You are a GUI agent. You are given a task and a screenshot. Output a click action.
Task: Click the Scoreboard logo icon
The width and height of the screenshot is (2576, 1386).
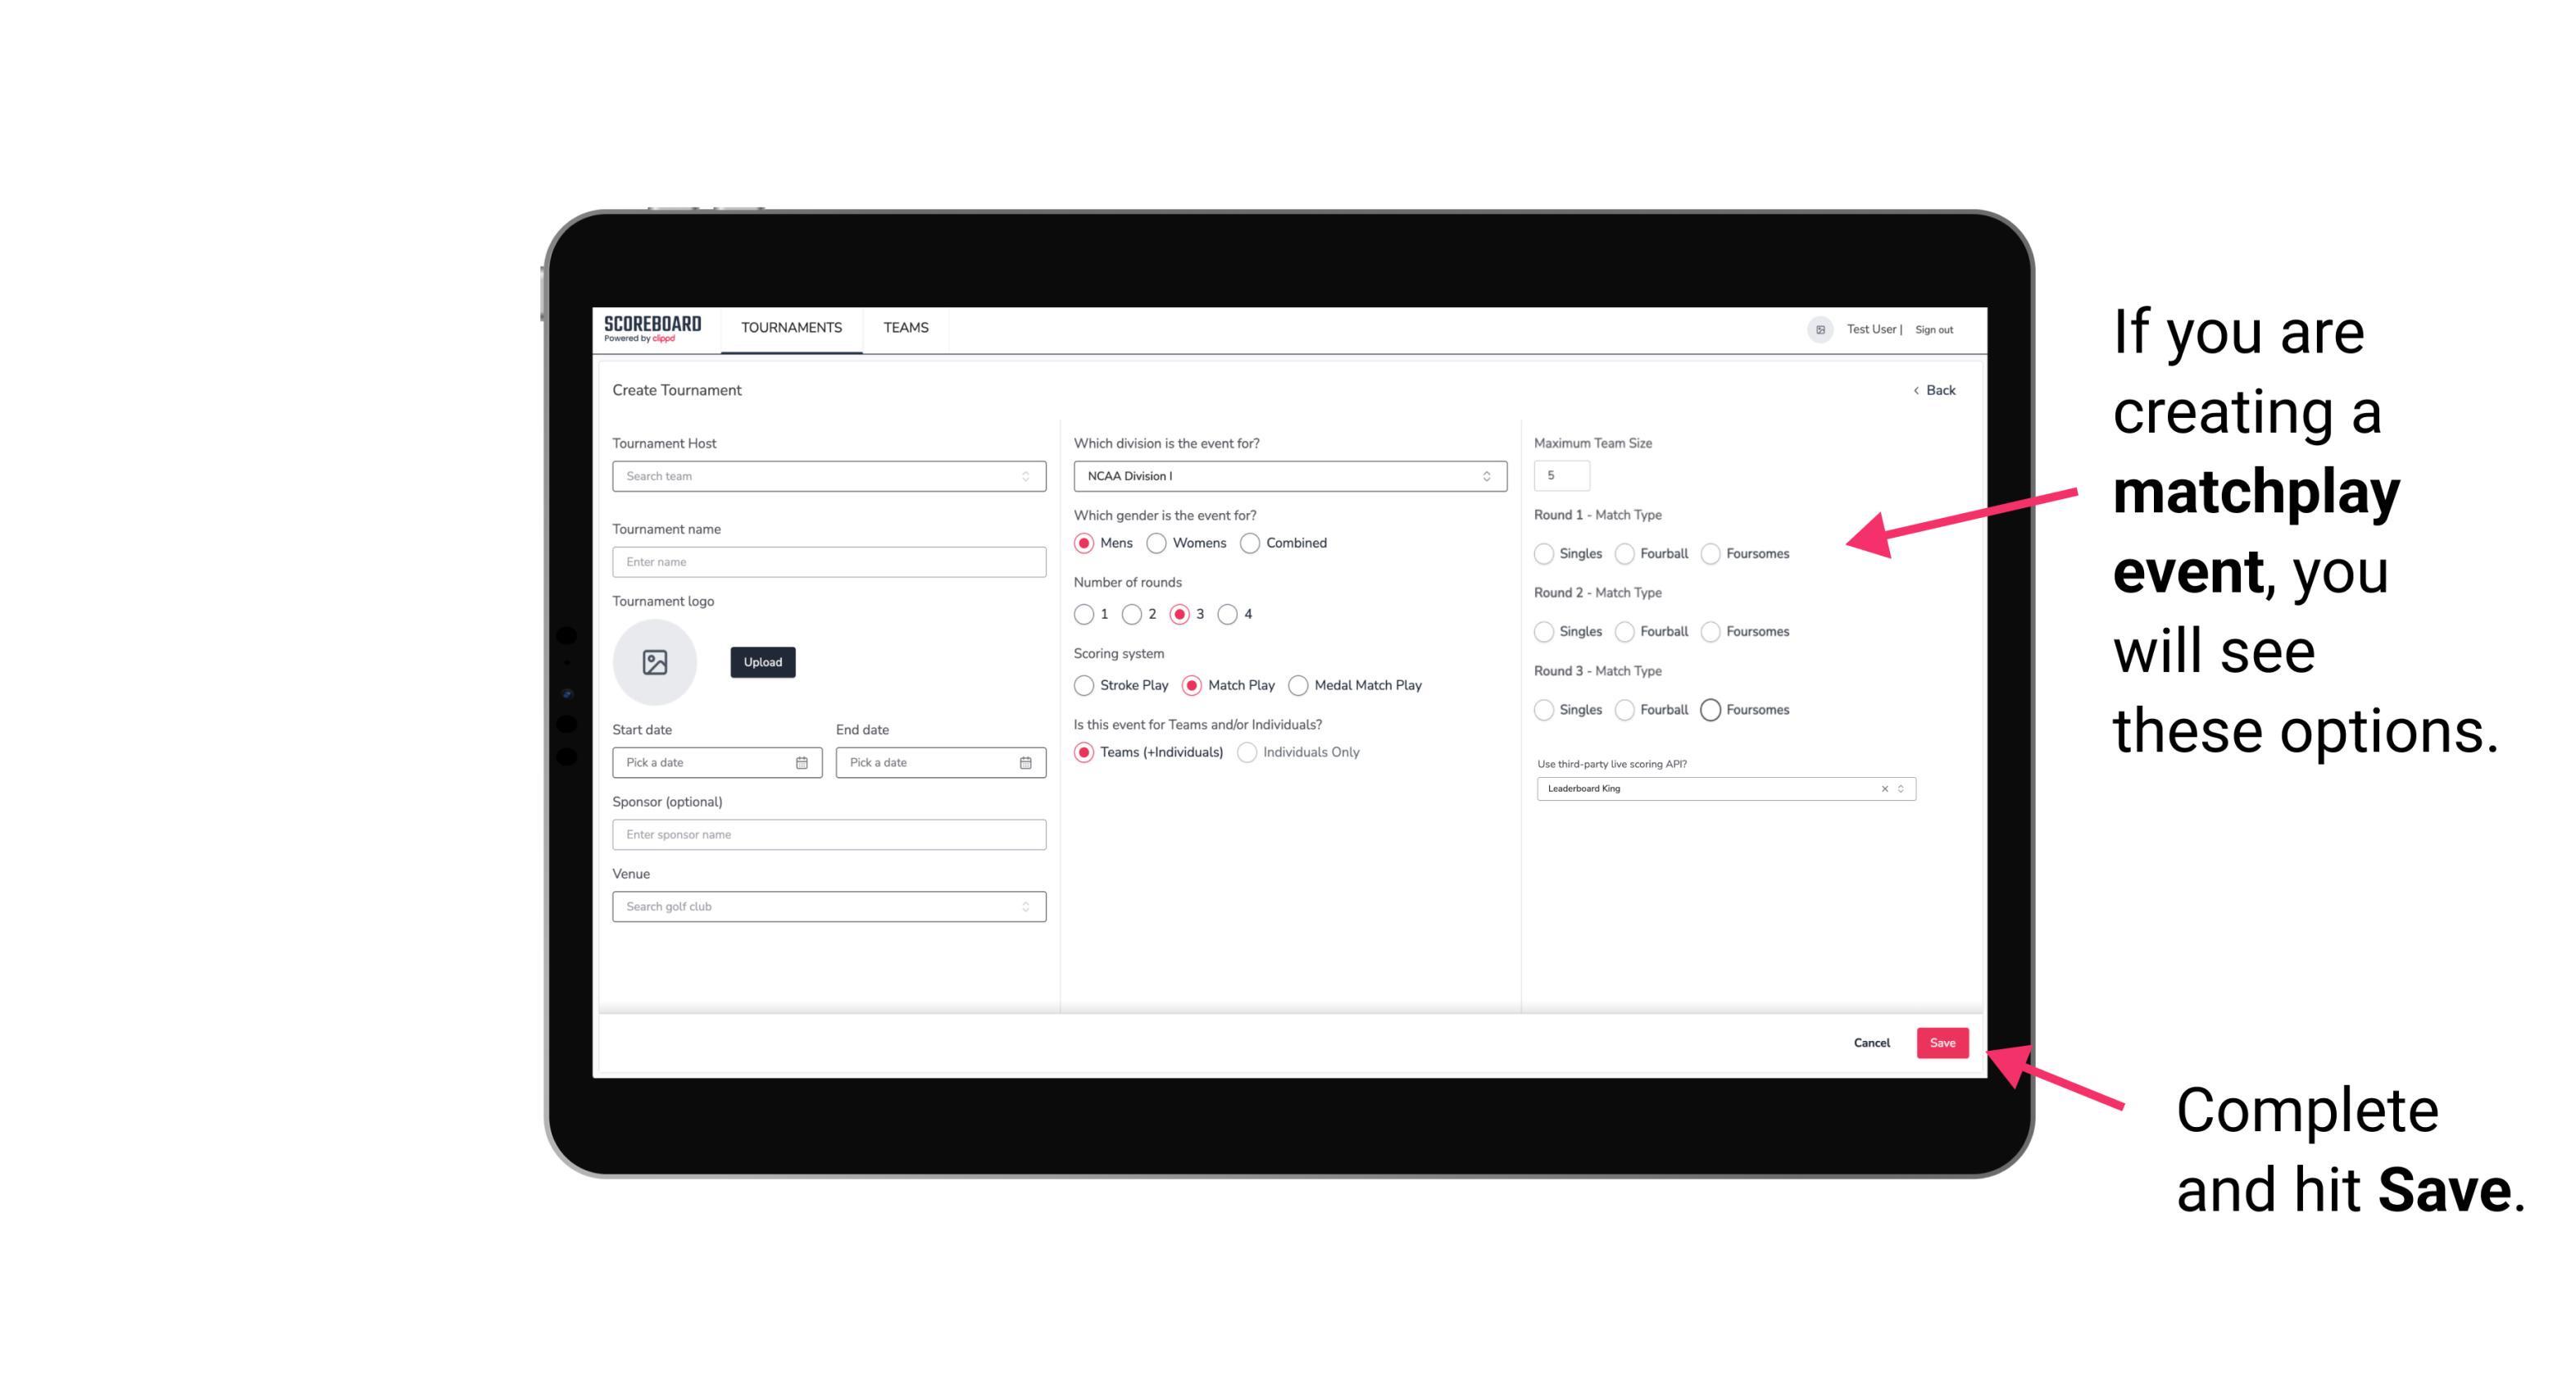tap(655, 328)
